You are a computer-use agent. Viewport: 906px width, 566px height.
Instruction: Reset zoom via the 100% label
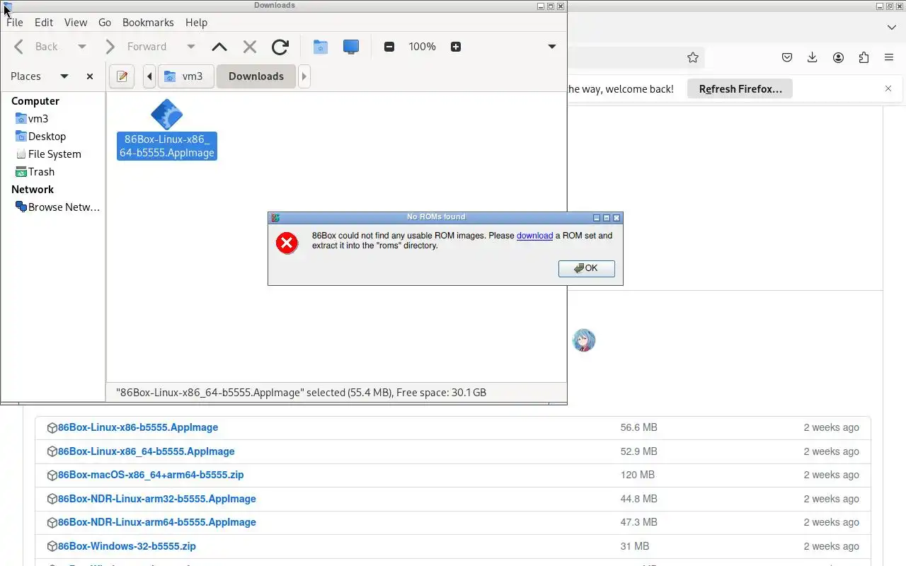click(x=422, y=47)
